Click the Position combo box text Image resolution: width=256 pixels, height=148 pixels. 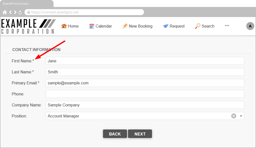63,116
